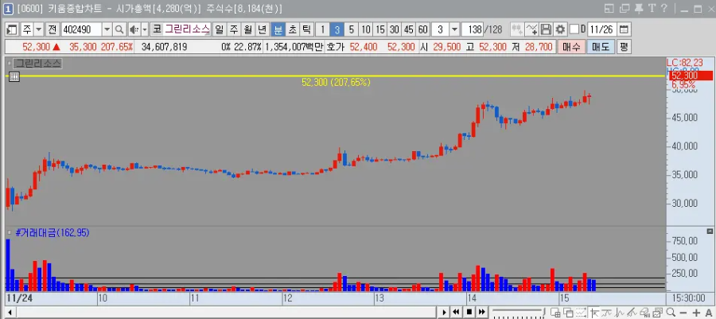Select the eraser tool icon

(645, 313)
